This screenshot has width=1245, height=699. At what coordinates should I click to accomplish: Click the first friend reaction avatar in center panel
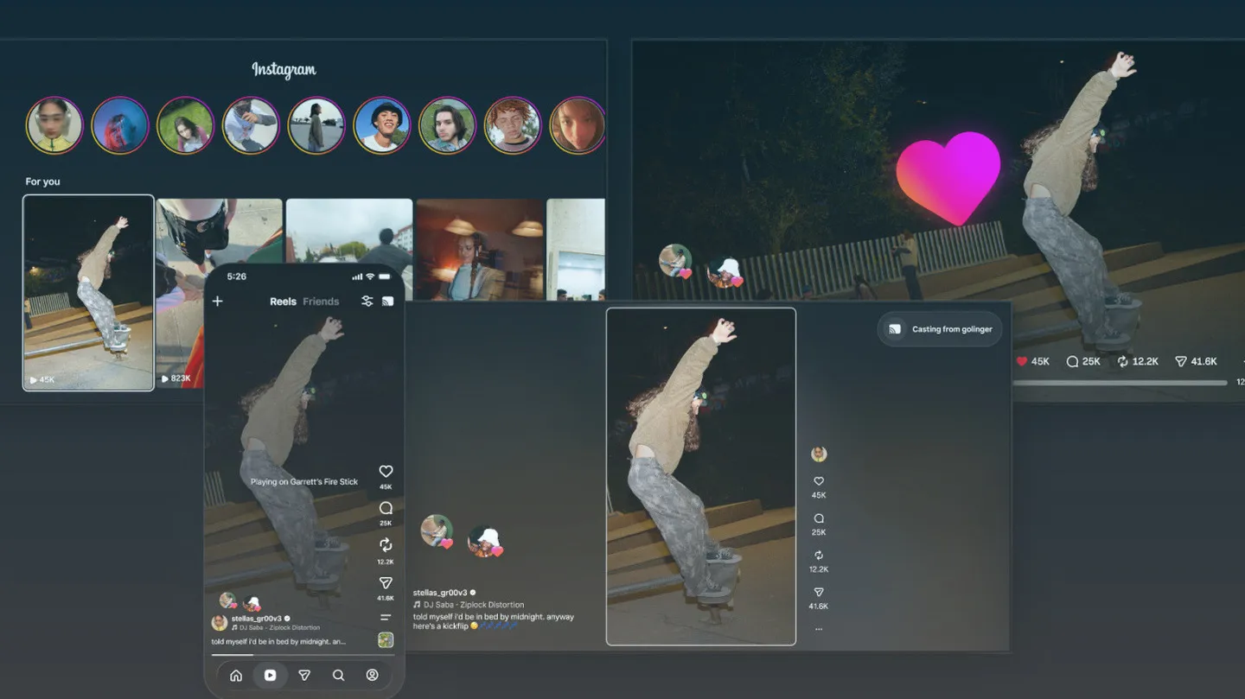(437, 531)
